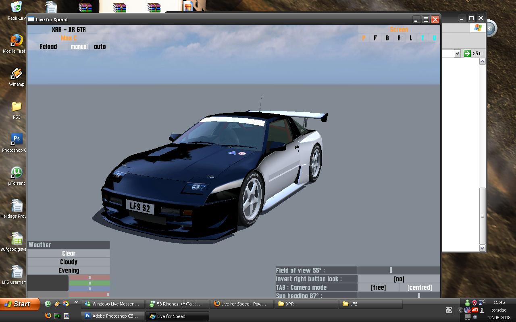
Task: Set camera mode to [centred]
Action: coord(420,287)
